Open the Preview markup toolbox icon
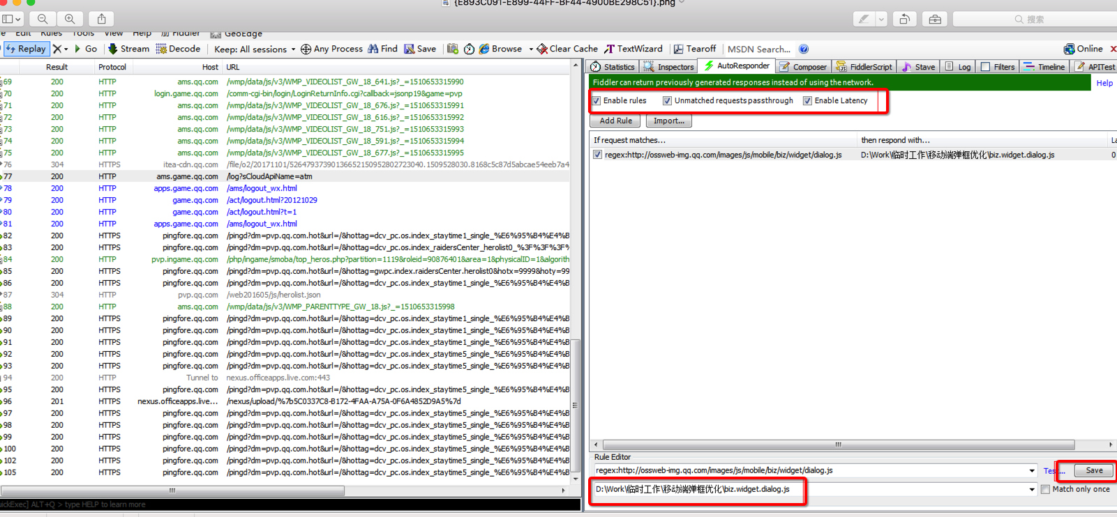1117x517 pixels. [x=935, y=19]
